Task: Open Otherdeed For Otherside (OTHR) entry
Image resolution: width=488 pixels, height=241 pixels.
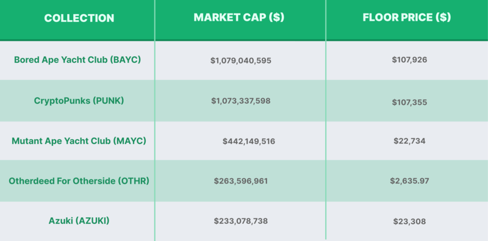Action: (79, 181)
